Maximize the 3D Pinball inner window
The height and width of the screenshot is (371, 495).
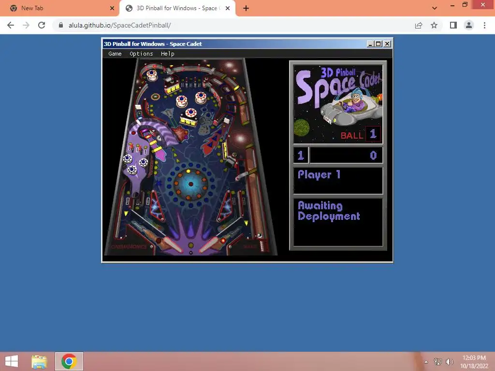378,44
